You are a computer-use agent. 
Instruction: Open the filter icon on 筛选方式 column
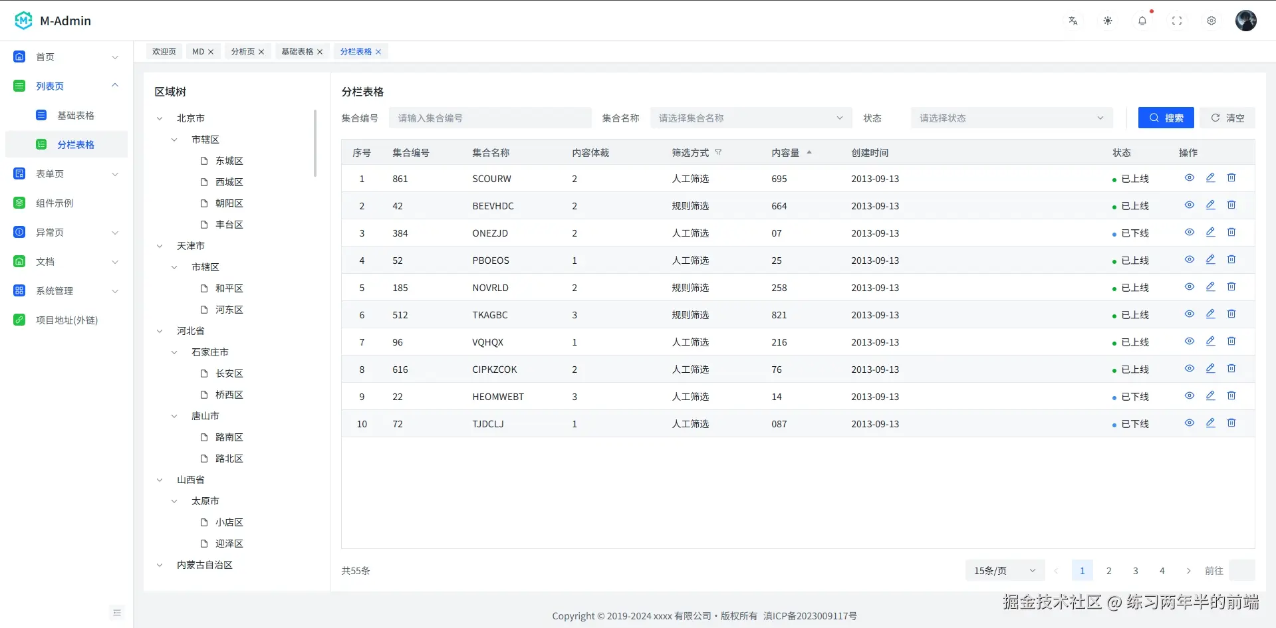(719, 152)
